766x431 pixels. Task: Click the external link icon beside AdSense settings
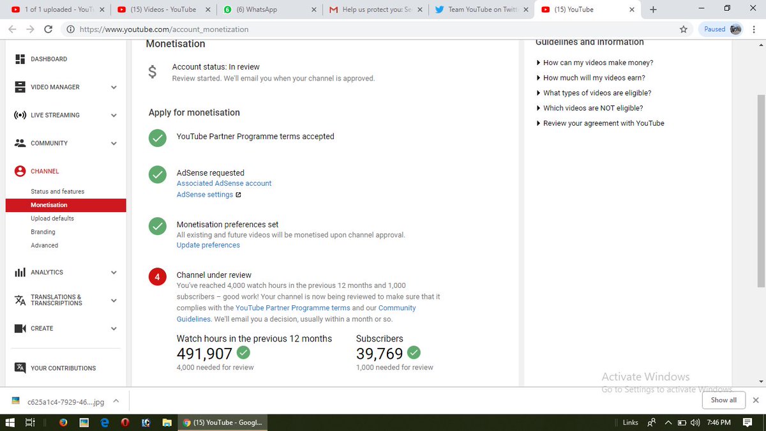238,195
